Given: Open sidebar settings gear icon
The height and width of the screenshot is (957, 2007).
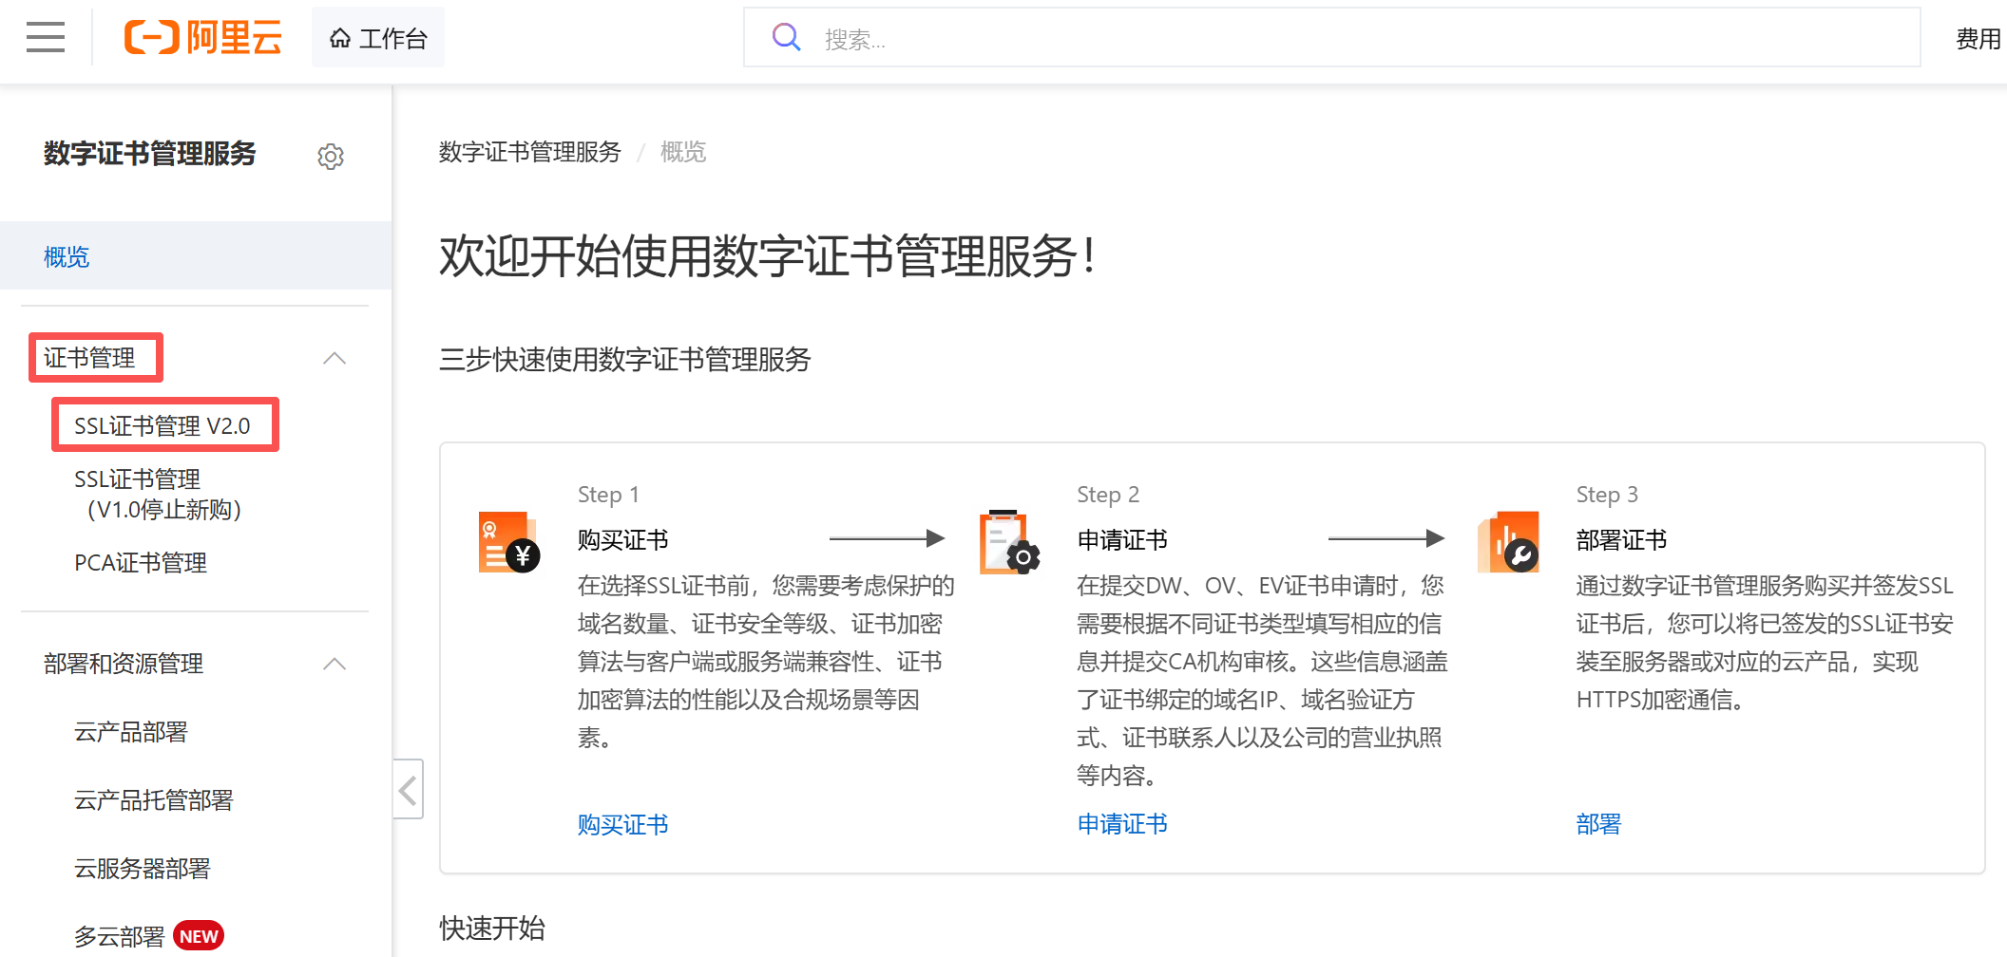Looking at the screenshot, I should (x=331, y=156).
